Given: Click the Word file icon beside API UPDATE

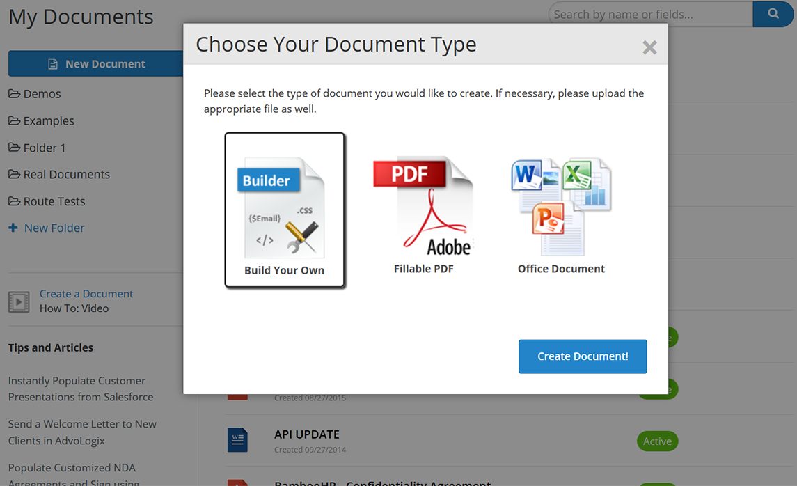Looking at the screenshot, I should point(237,440).
